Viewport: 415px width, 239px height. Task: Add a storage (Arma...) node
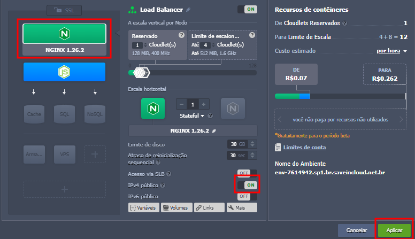pyautogui.click(x=34, y=155)
